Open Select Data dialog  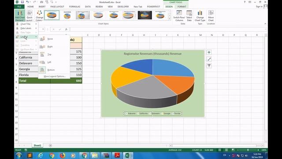click(189, 15)
